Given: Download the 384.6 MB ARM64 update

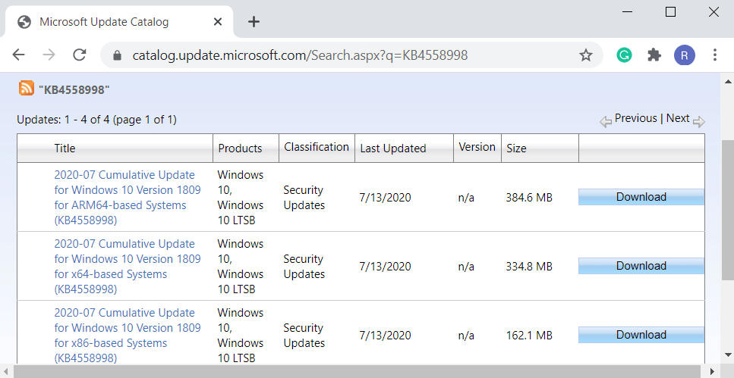Looking at the screenshot, I should tap(641, 197).
